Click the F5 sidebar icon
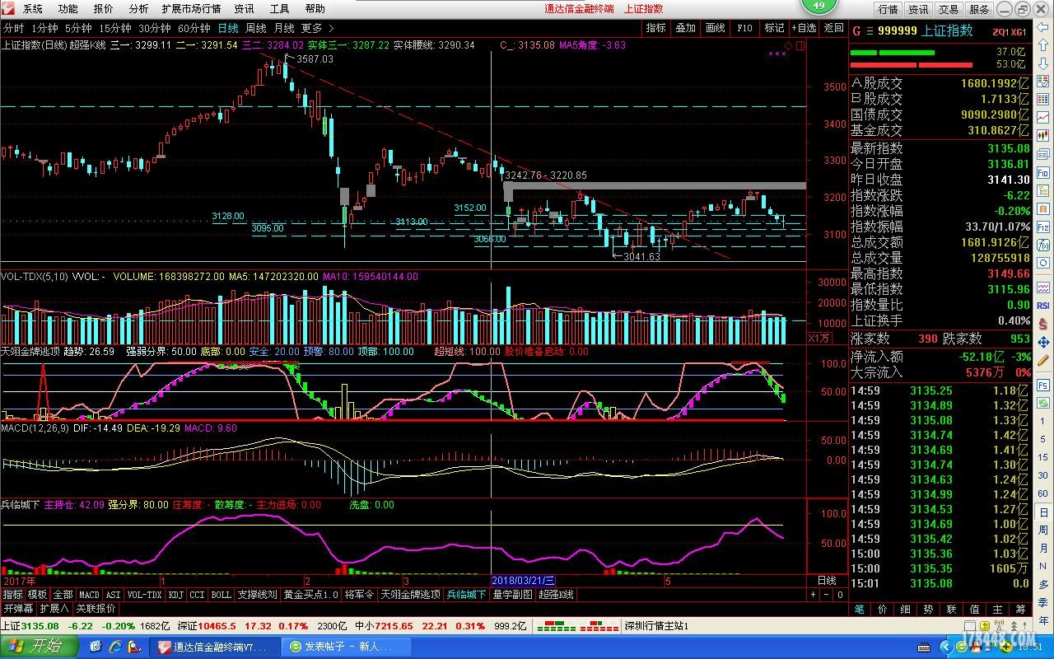This screenshot has height=659, width=1054. click(x=1043, y=384)
